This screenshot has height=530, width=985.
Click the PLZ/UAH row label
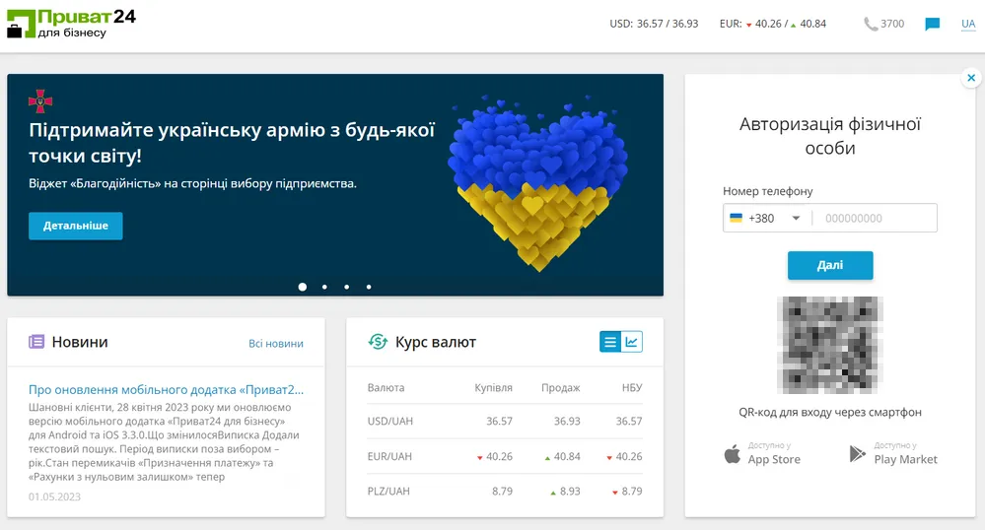click(x=388, y=491)
